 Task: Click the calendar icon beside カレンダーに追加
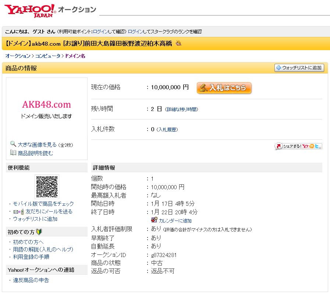tap(154, 220)
